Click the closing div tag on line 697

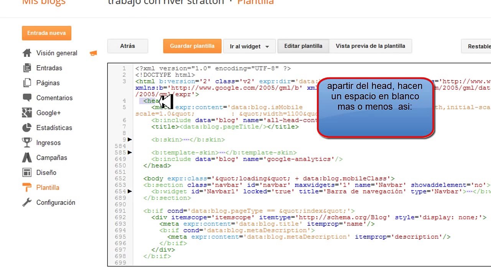coord(163,250)
